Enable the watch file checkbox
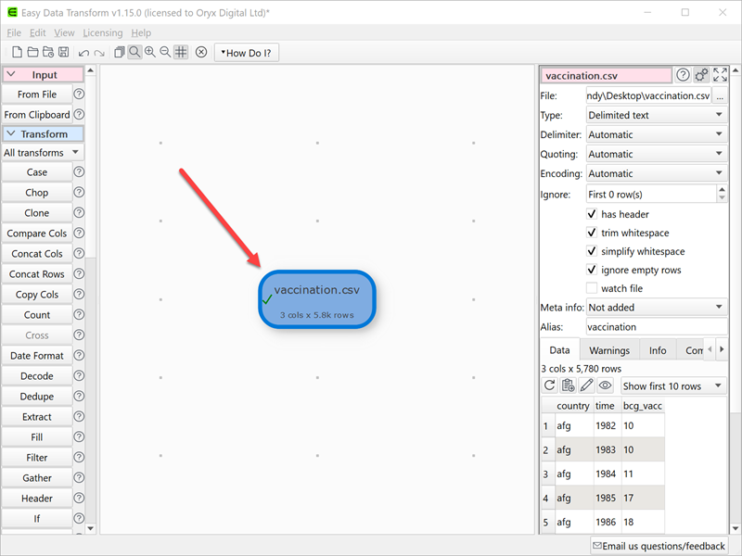The width and height of the screenshot is (742, 556). coord(591,288)
